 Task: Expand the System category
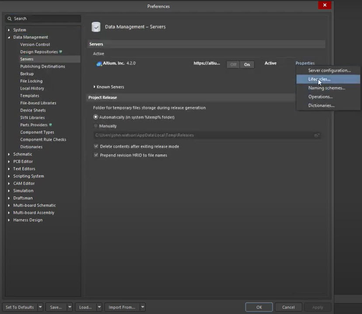(x=10, y=30)
